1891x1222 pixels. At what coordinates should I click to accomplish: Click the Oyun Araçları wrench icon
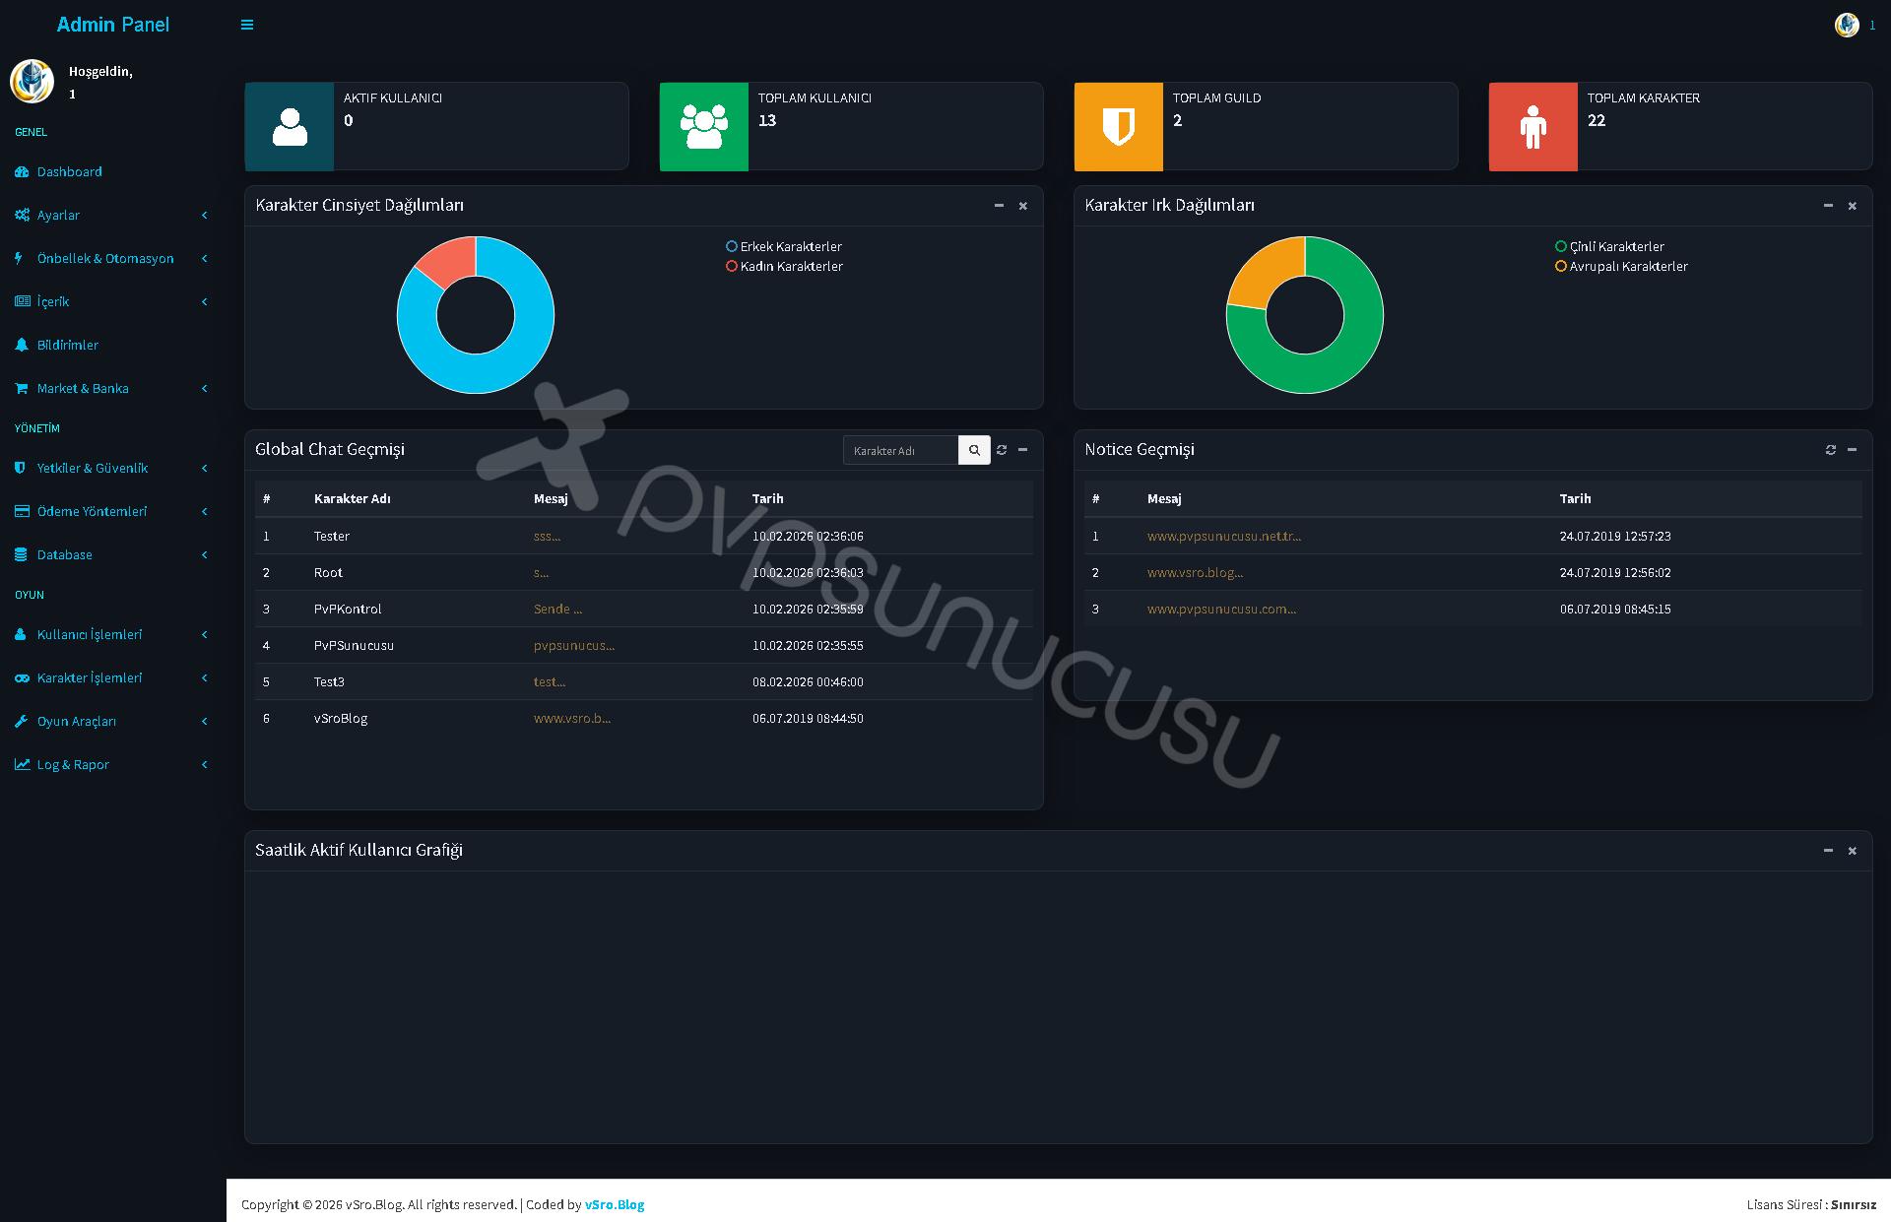[x=21, y=722]
